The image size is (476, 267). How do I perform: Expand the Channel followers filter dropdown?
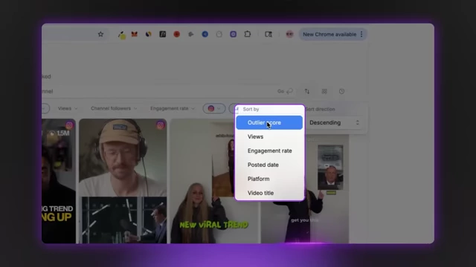pos(114,108)
